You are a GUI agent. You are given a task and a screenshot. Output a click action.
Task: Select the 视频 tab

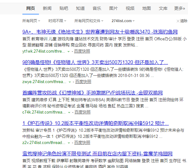click(130, 8)
